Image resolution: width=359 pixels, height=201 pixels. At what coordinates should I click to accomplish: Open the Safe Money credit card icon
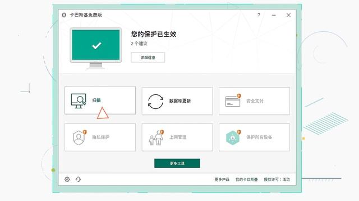click(233, 100)
